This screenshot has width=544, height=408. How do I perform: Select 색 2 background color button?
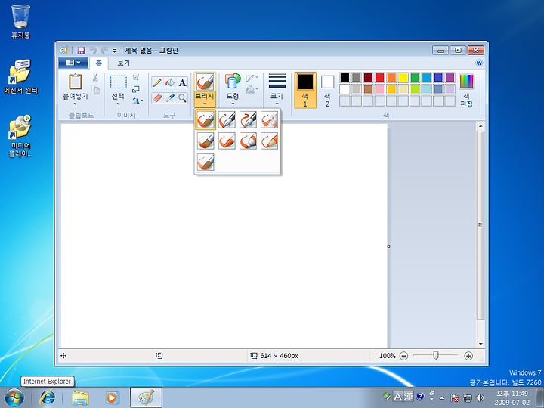327,90
